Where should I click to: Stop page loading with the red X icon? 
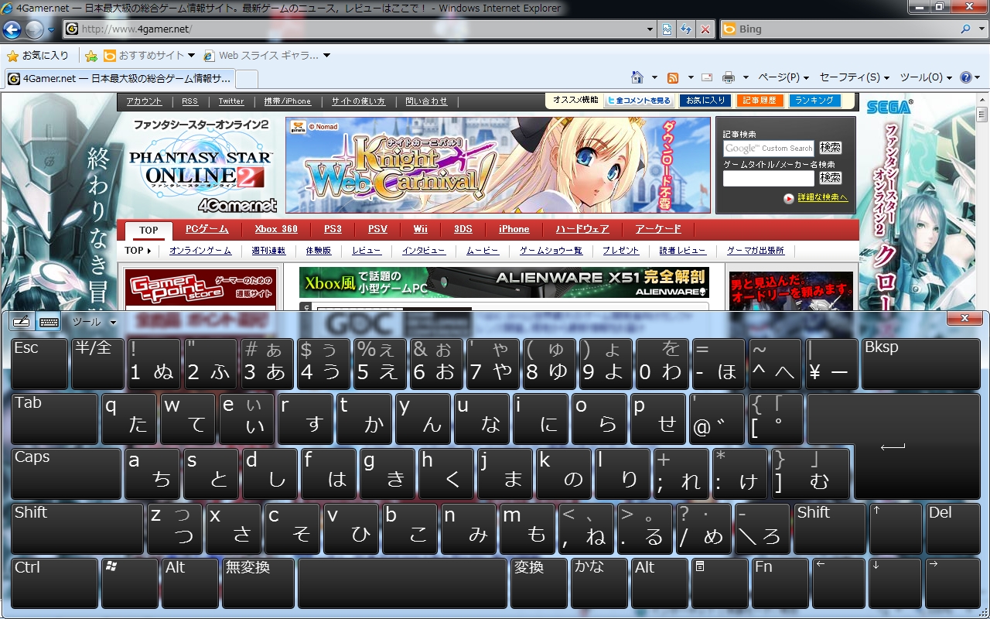coord(705,29)
